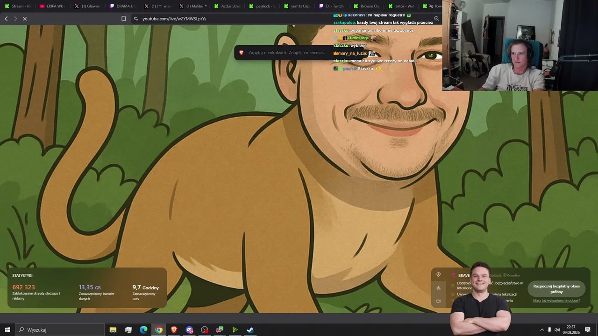Show hidden system tray icons
Image resolution: width=598 pixels, height=336 pixels.
click(x=542, y=330)
